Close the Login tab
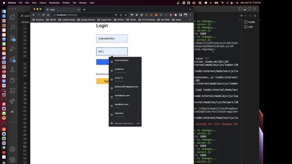This screenshot has height=164, width=292. point(78,10)
